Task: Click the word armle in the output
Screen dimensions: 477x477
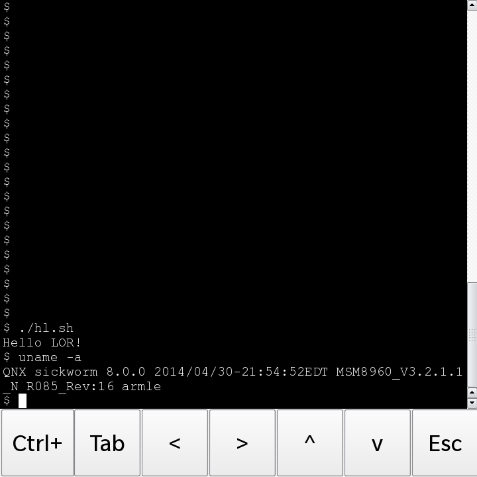Action: 142,386
